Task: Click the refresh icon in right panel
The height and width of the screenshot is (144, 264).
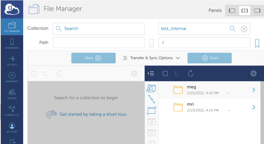Action: click(x=191, y=73)
